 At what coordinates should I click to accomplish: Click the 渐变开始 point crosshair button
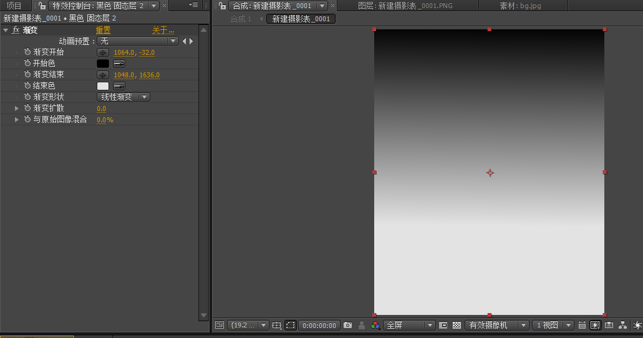103,52
